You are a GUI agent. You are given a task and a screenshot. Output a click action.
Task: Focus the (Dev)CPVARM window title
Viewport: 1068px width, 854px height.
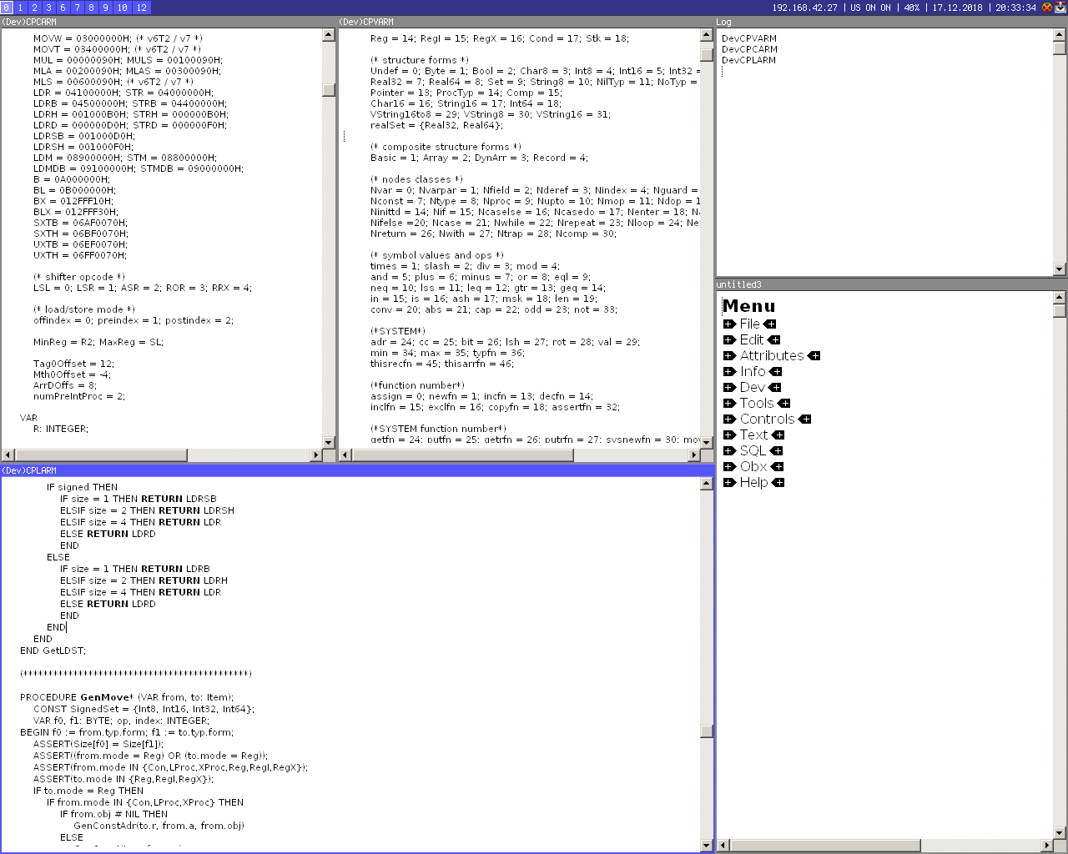pyautogui.click(x=366, y=22)
